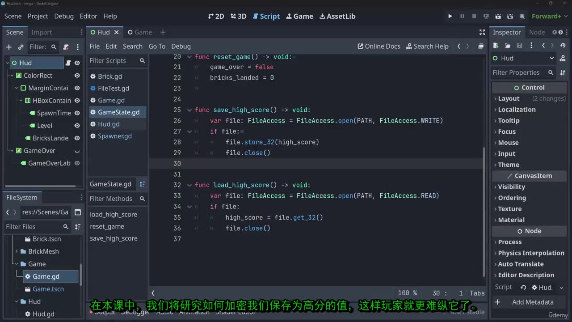Expand the Layout section in Inspector
572x322 pixels.
click(x=509, y=98)
